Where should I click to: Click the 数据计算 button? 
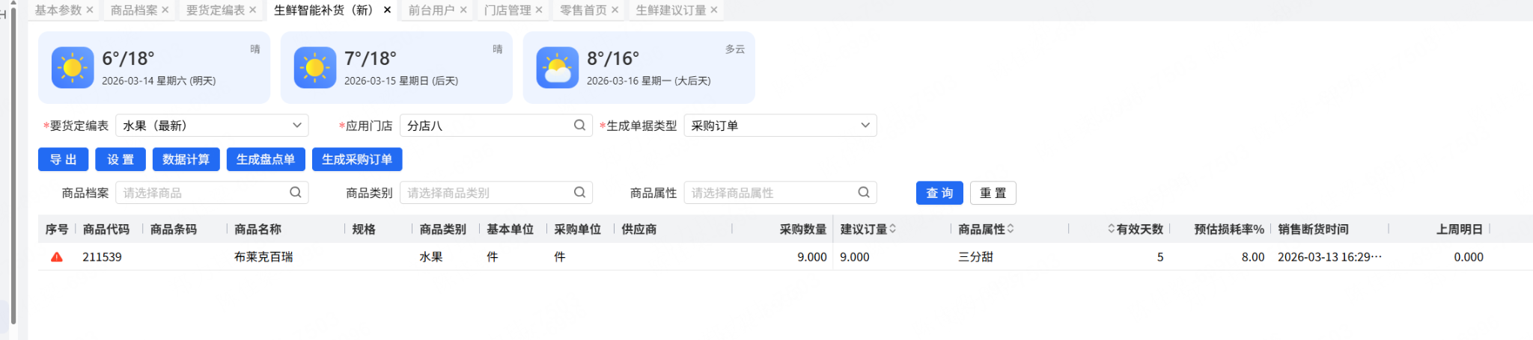coord(186,159)
